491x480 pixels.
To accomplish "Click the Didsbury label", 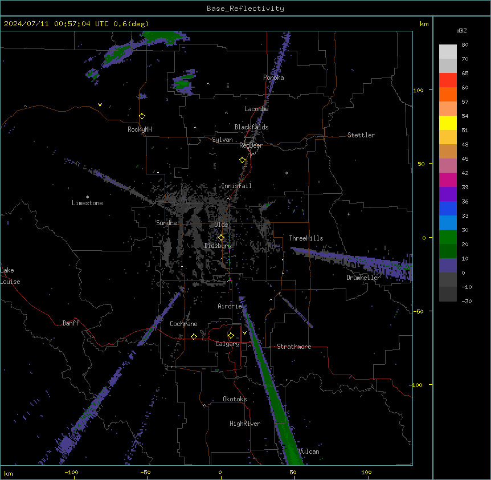I will (x=218, y=246).
